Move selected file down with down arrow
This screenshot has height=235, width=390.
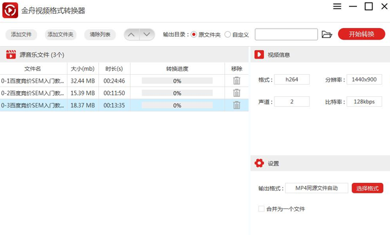point(147,35)
